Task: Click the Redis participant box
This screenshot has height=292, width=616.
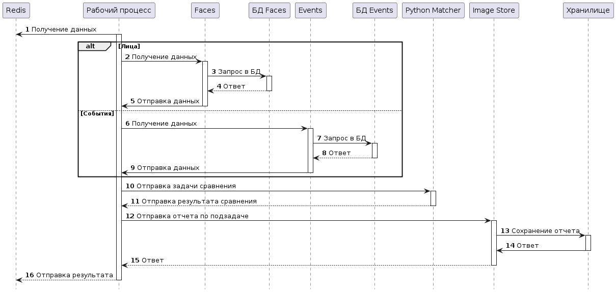Action: 16,10
